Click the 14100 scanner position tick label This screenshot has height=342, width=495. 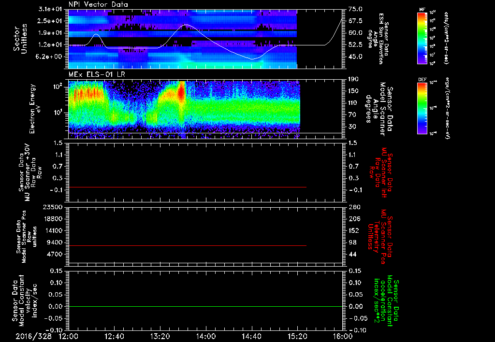54,230
